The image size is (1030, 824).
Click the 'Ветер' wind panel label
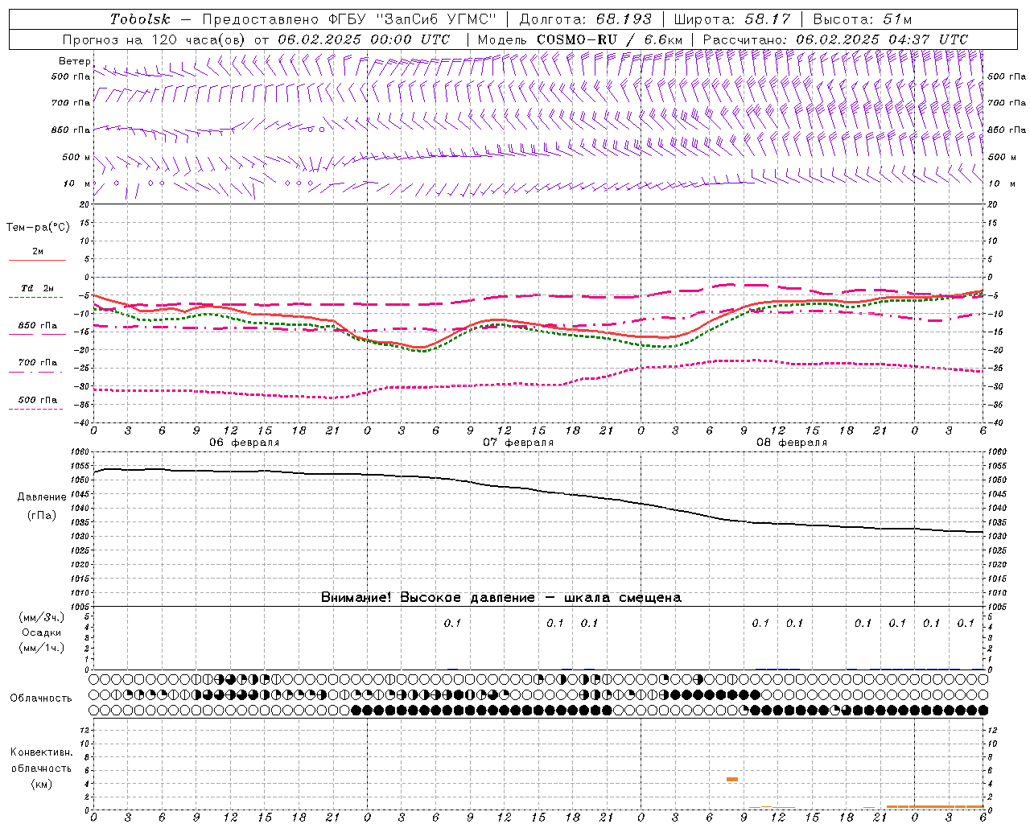click(74, 61)
